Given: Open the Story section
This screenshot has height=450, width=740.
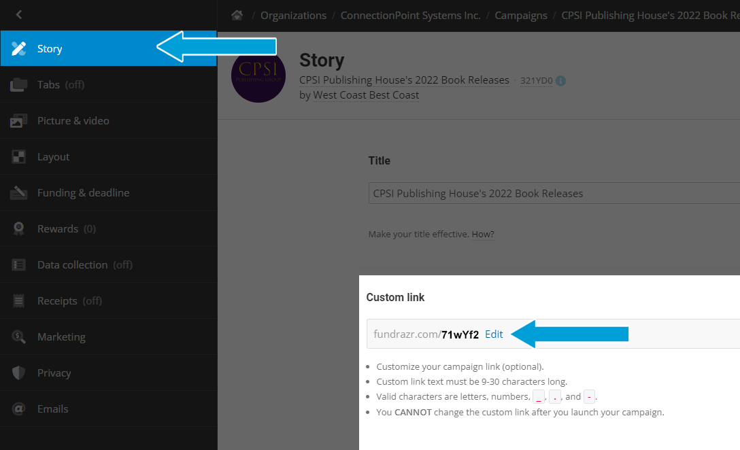Looking at the screenshot, I should pyautogui.click(x=109, y=48).
